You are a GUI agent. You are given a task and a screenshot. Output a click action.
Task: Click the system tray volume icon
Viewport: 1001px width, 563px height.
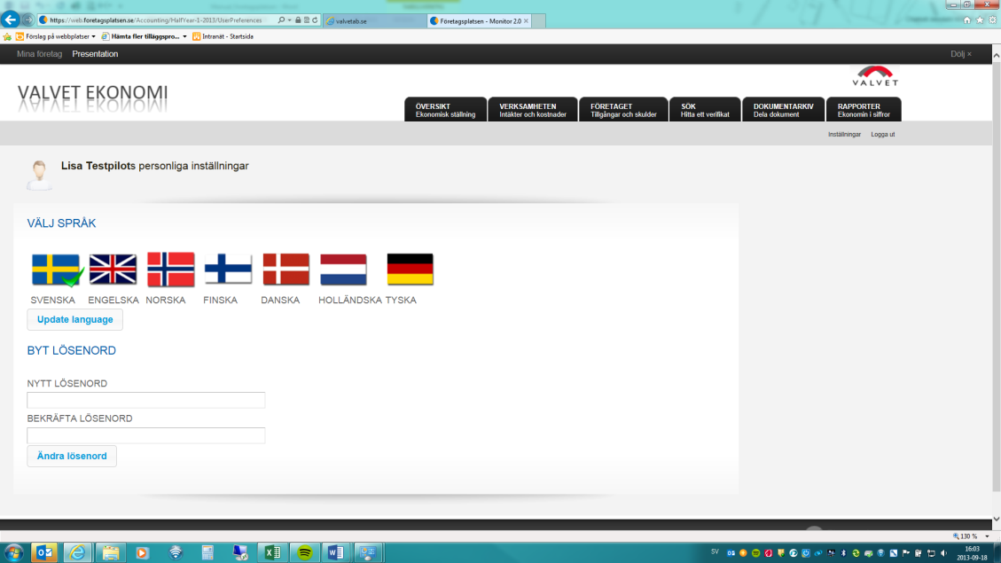pos(943,553)
